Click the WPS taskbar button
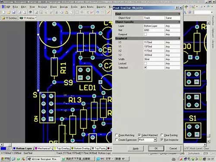The height and width of the screenshot is (162, 216). (113, 159)
